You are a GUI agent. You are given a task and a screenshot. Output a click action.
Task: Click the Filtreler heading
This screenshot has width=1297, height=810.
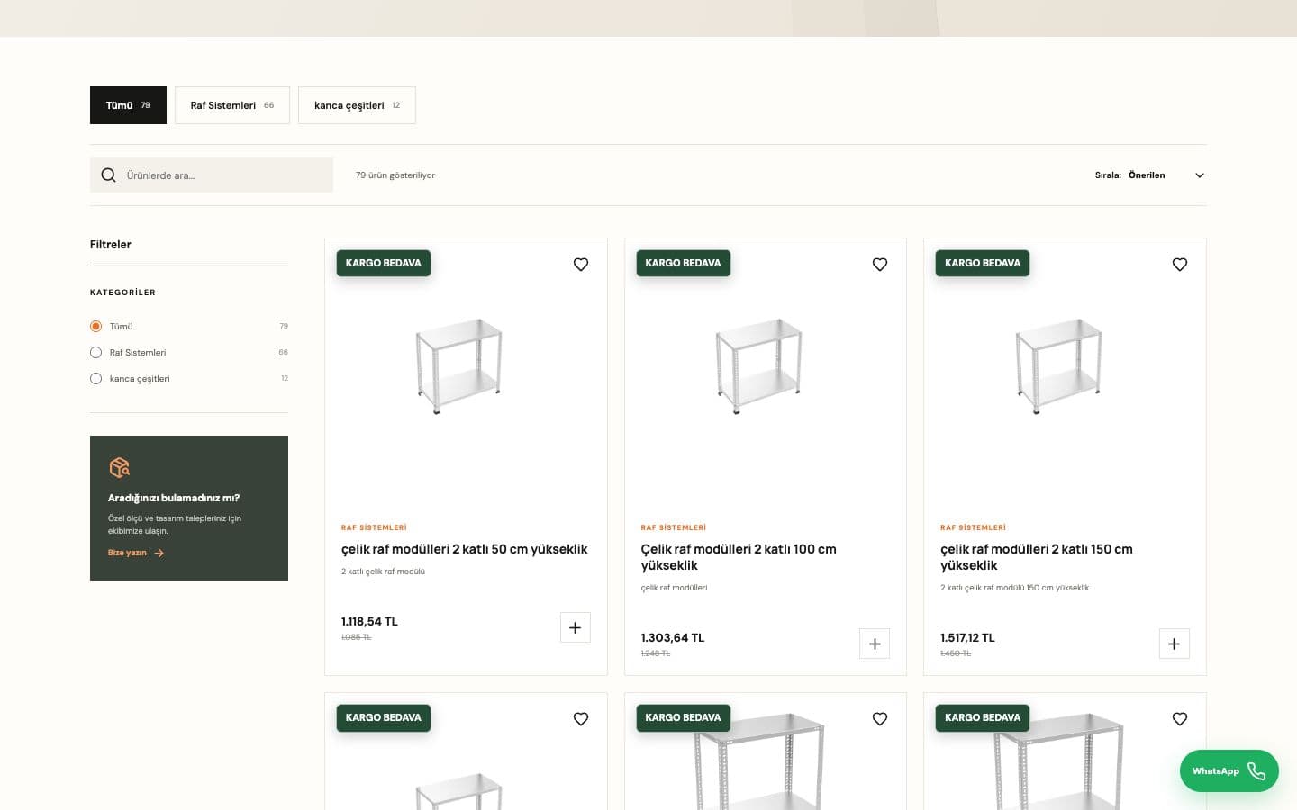click(111, 245)
